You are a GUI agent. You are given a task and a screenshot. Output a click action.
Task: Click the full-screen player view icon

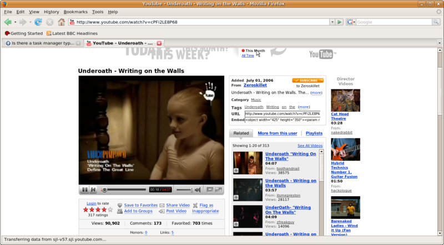pyautogui.click(x=218, y=190)
